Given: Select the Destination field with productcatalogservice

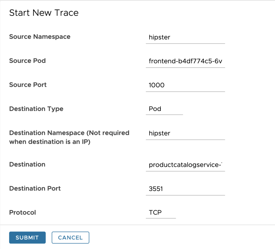Looking at the screenshot, I should 185,165.
